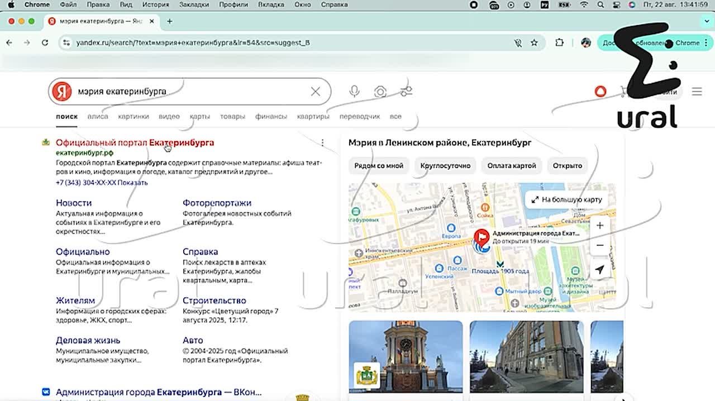Go back with the browser back arrow
715x401 pixels.
pos(9,42)
